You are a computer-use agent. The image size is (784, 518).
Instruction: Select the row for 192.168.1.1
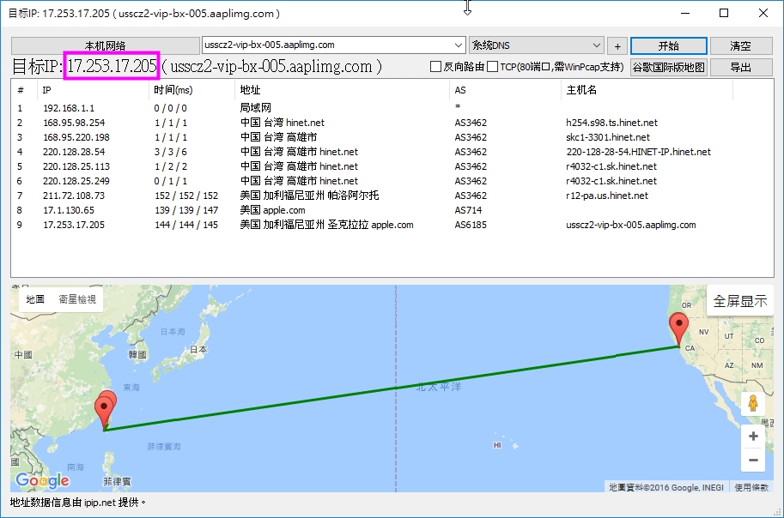pos(392,108)
